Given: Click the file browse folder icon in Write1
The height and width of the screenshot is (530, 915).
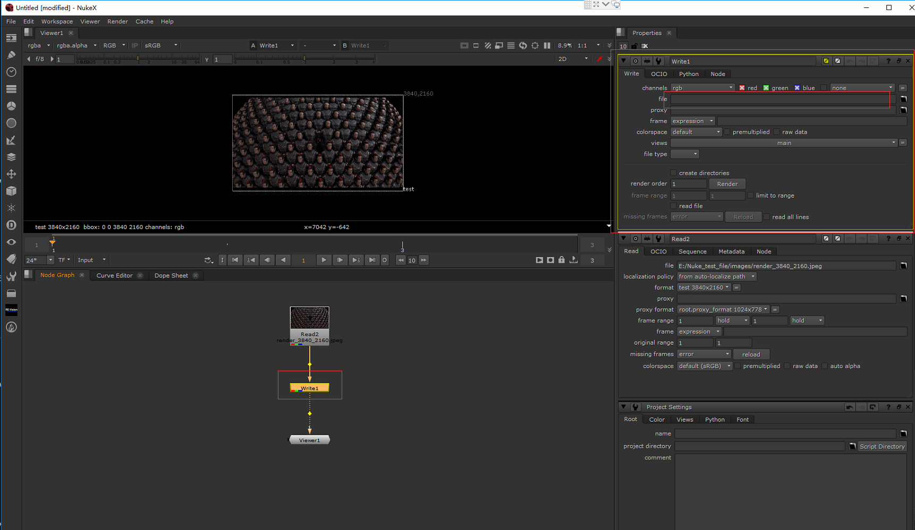Looking at the screenshot, I should click(903, 99).
